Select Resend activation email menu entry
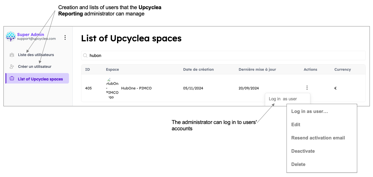The image size is (373, 177). pos(318,138)
